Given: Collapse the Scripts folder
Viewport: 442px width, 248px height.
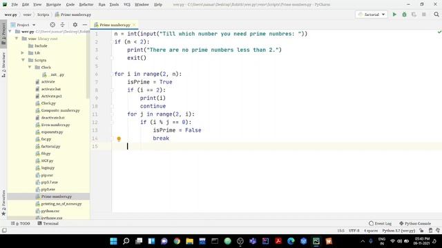Looking at the screenshot, I should [23, 60].
